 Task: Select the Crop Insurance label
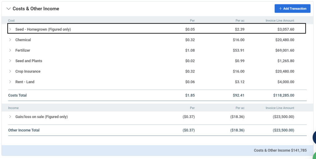(x=28, y=71)
